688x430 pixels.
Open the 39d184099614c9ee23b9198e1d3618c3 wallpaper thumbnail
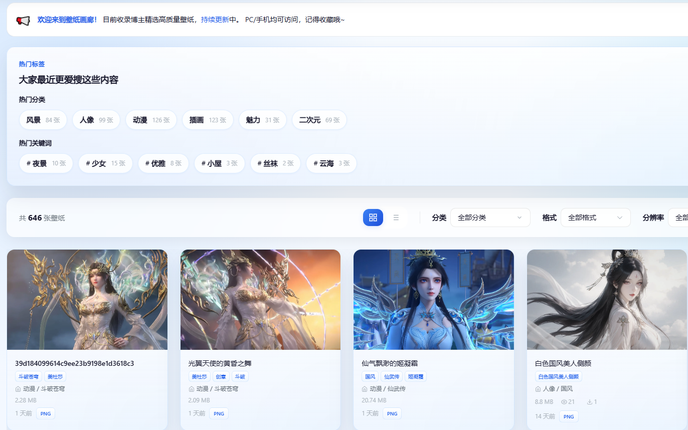[x=87, y=300]
